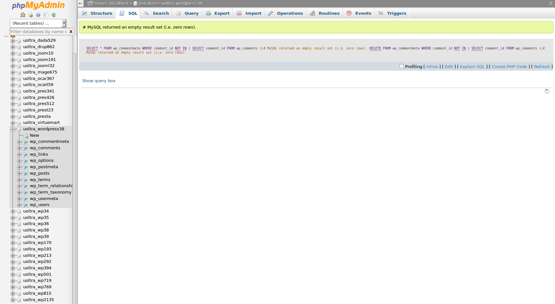Viewport: 555px width, 304px height.
Task: Open the Routines tab
Action: (325, 13)
